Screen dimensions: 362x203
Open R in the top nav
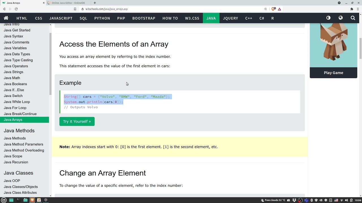[x=273, y=18]
